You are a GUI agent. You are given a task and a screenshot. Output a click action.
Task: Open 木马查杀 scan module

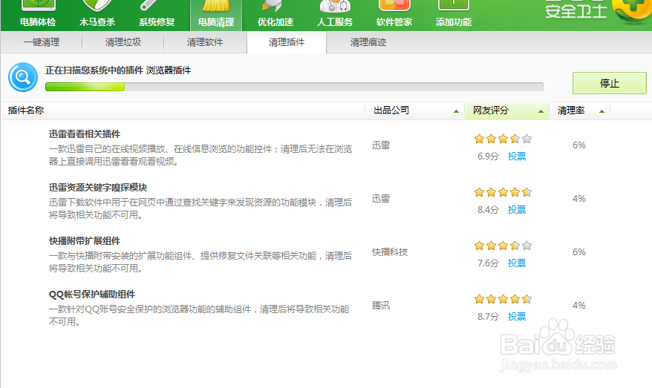point(97,15)
